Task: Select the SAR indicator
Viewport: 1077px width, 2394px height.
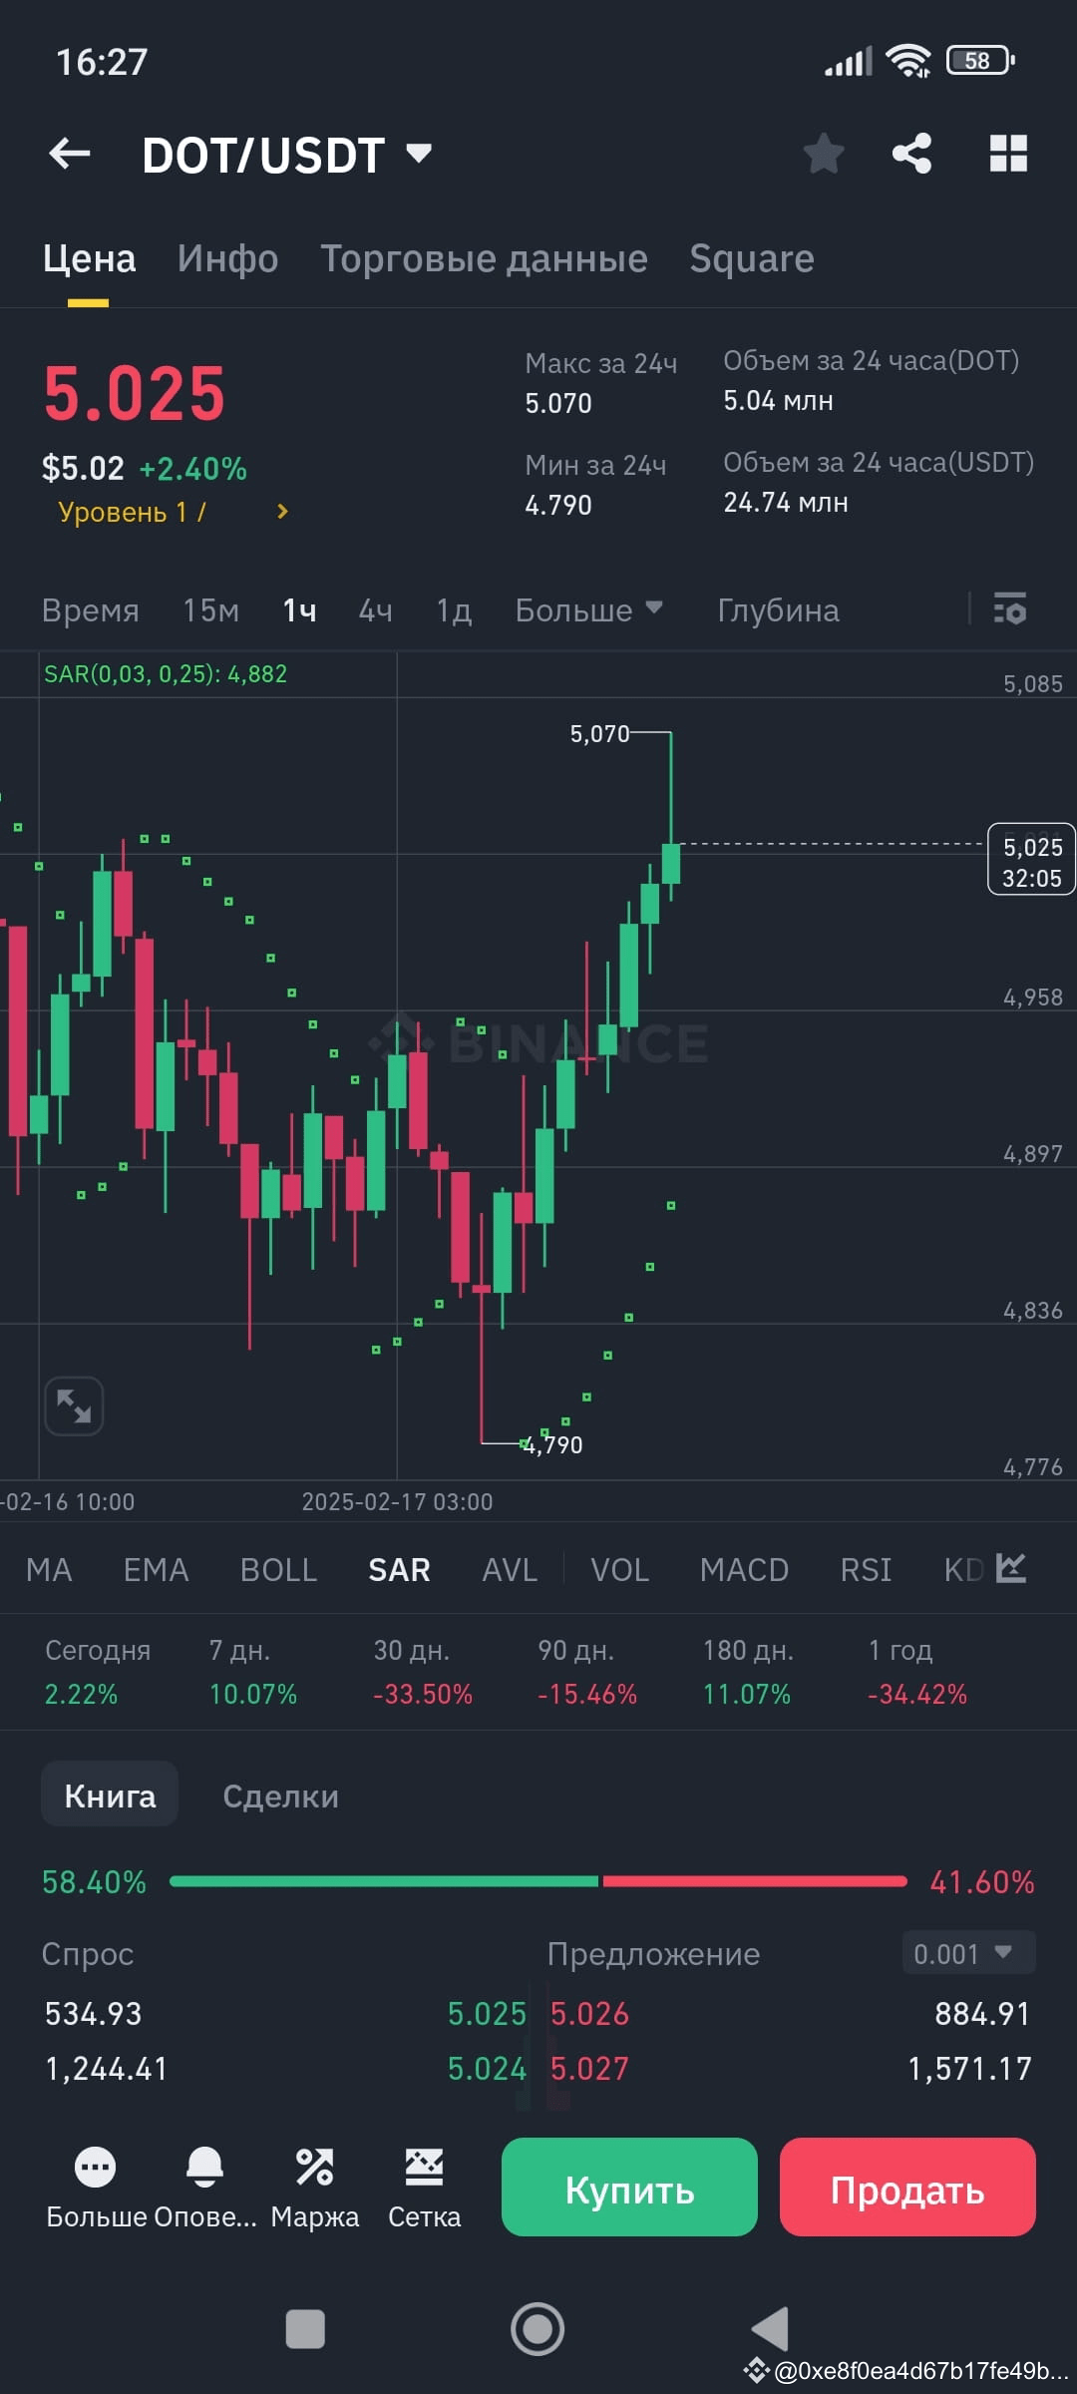Action: tap(398, 1569)
